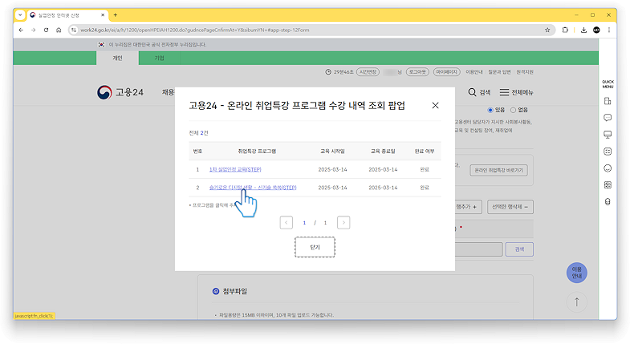Open the quick menu grid icon
This screenshot has height=344, width=630.
coord(608,185)
